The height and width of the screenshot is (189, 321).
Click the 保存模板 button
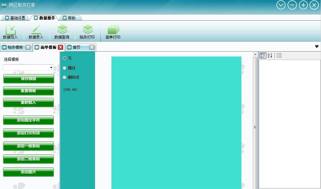[28, 79]
